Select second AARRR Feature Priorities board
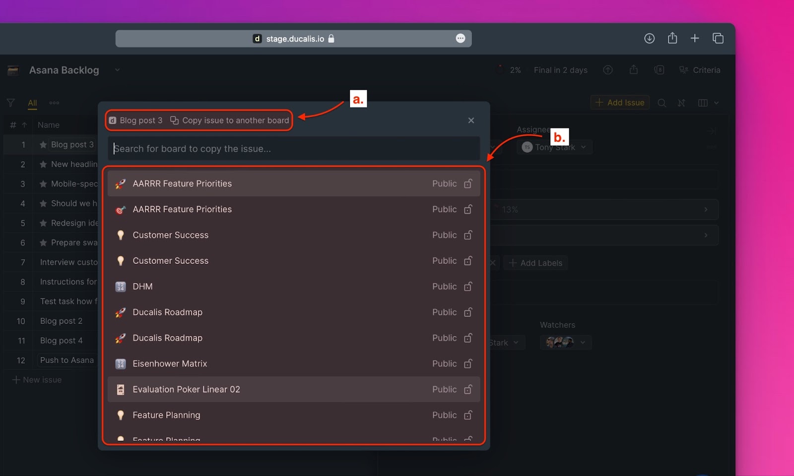The image size is (794, 476). 294,209
